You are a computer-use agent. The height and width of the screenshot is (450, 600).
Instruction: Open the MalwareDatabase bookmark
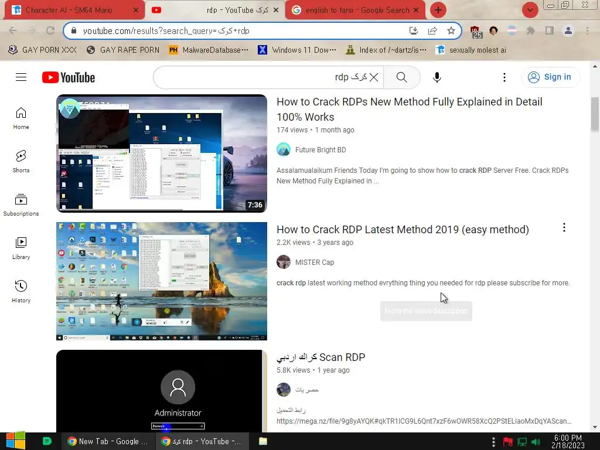point(209,50)
